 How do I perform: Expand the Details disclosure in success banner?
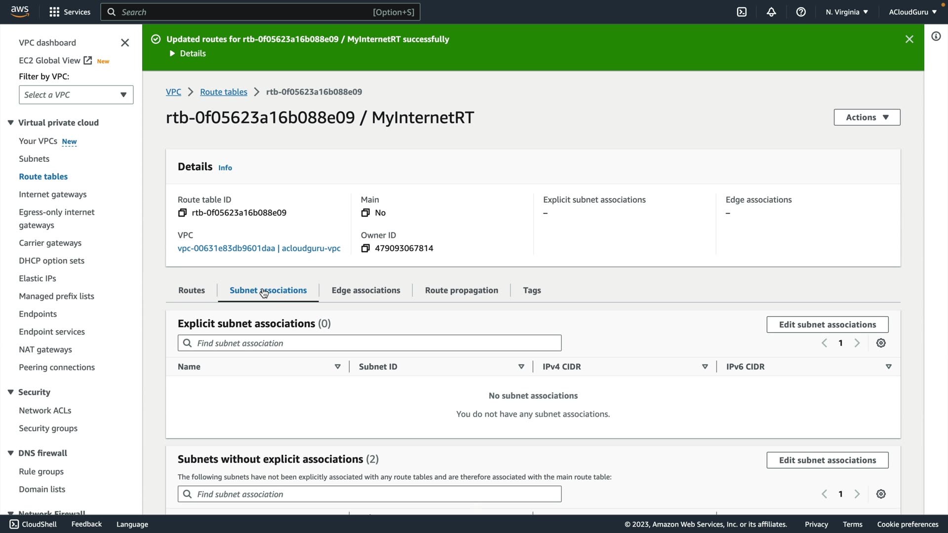188,53
